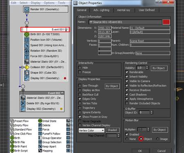Adjust the Map Channel spinner
The image size is (184, 153).
tap(119, 135)
